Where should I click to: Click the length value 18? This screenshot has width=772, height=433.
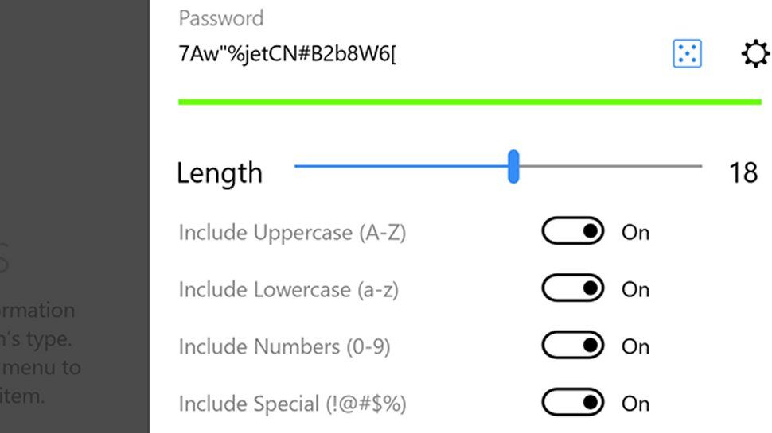pos(743,172)
